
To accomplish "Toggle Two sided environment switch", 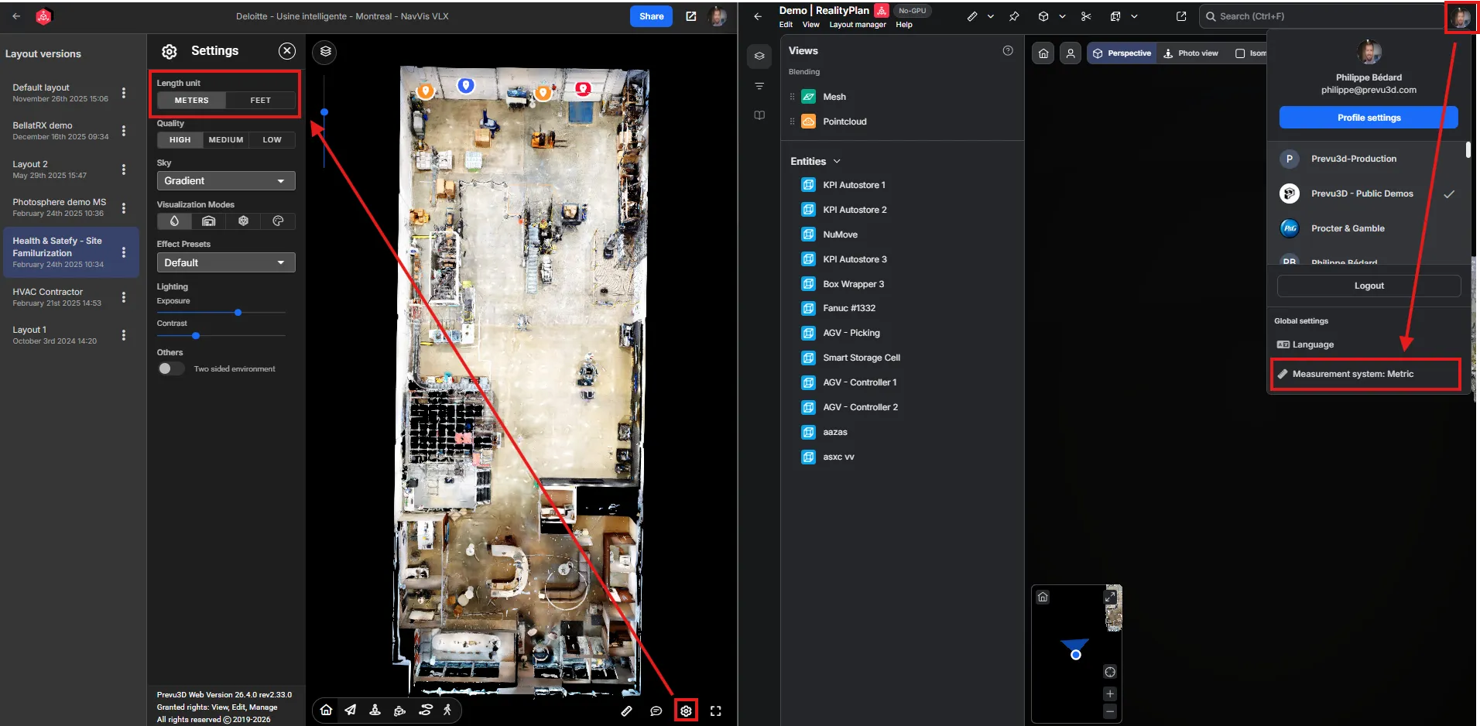I will coord(171,368).
